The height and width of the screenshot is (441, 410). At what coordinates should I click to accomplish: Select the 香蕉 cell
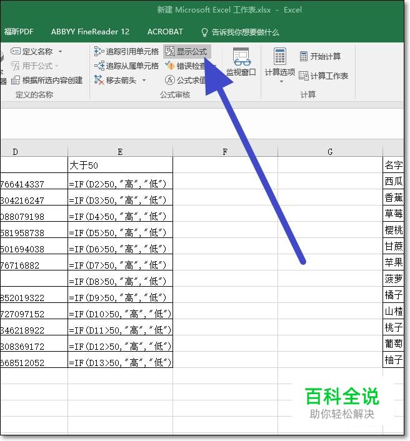[393, 197]
